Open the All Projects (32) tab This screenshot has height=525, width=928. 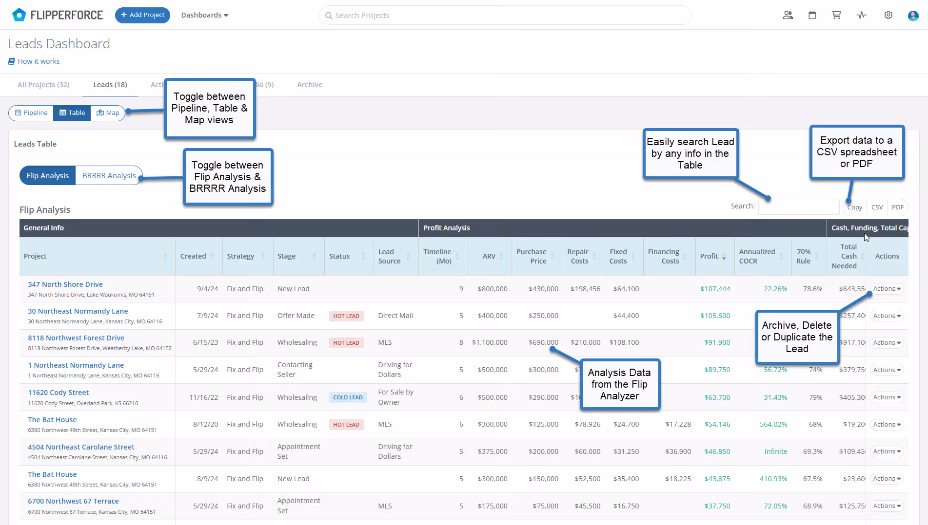(x=43, y=85)
